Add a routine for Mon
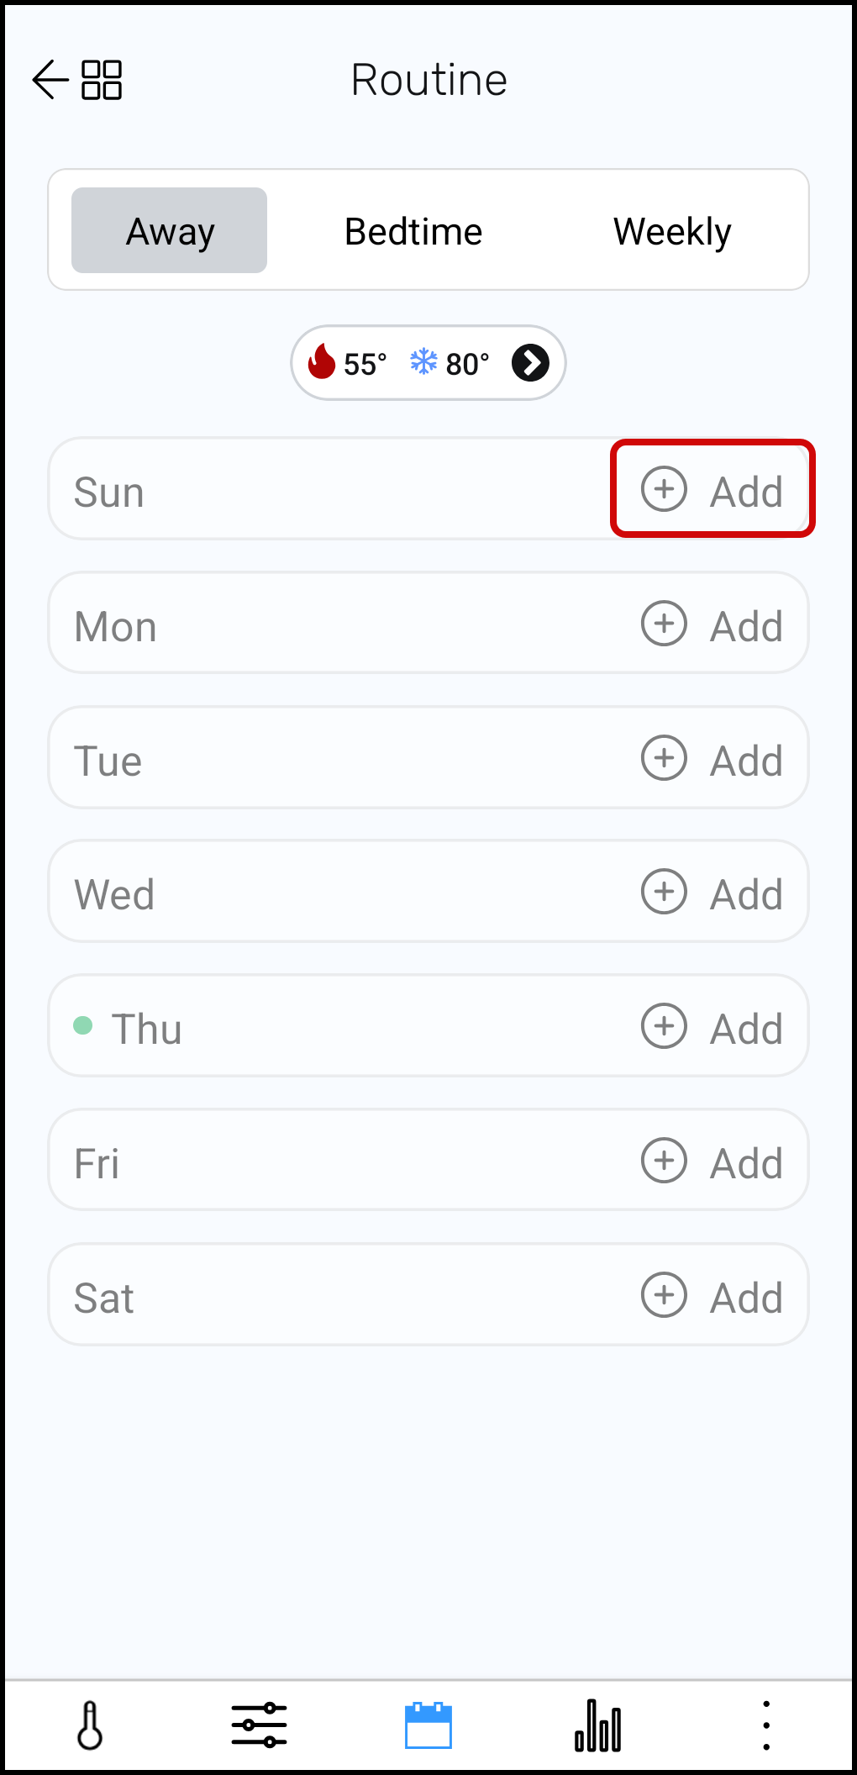 pyautogui.click(x=712, y=624)
